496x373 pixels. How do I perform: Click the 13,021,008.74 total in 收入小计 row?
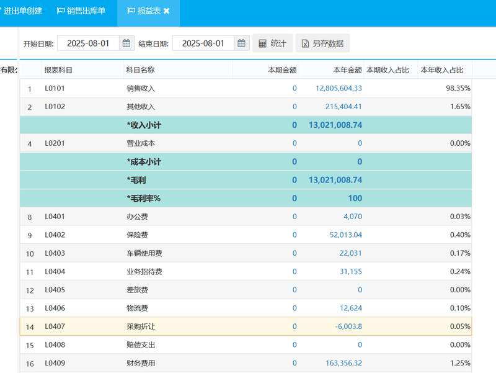click(335, 125)
